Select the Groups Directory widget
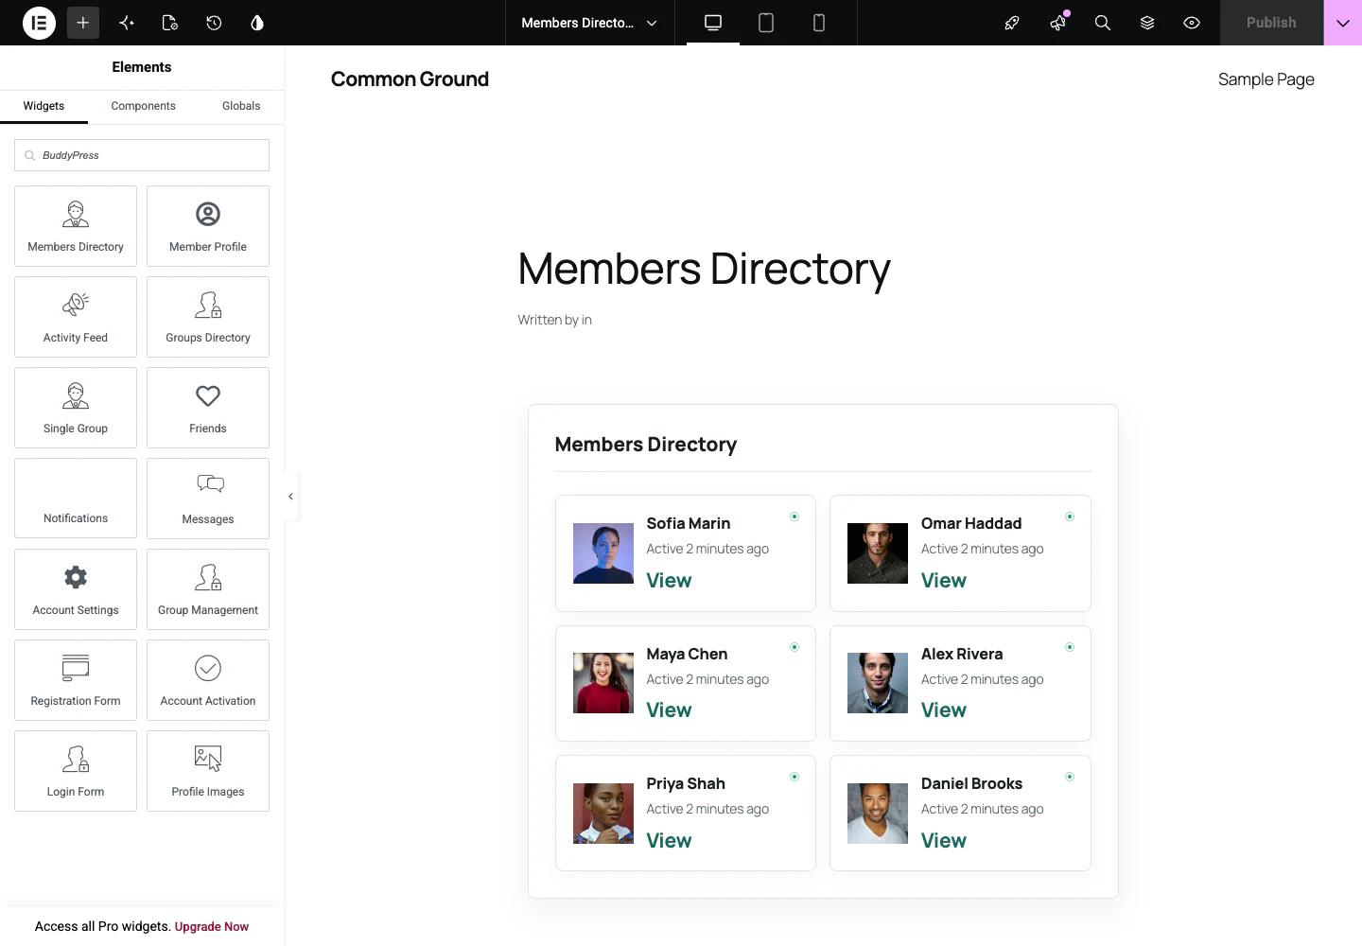Viewport: 1362px width, 946px height. [x=208, y=317]
